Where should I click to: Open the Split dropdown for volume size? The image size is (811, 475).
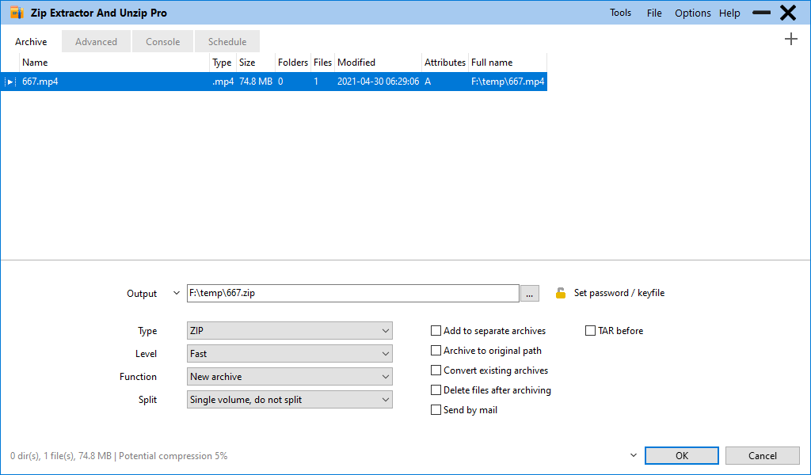click(x=290, y=400)
